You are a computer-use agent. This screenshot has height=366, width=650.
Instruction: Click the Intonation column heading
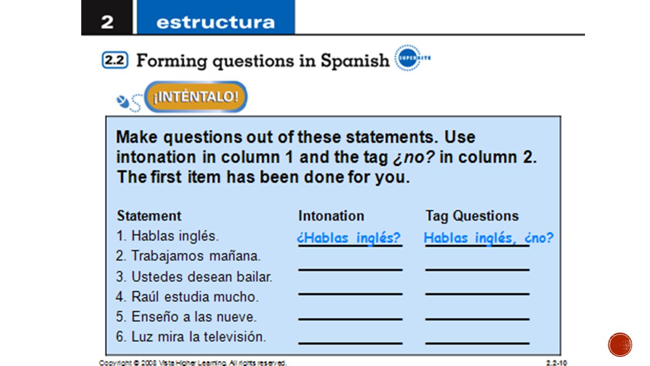click(x=331, y=216)
